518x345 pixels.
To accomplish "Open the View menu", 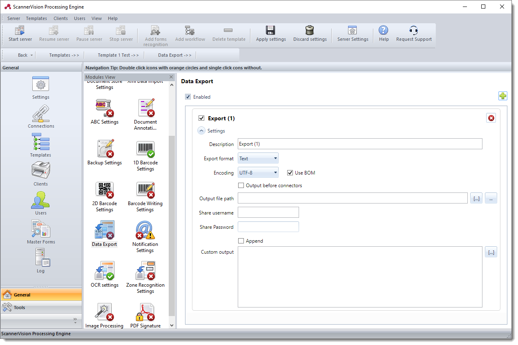I will (x=96, y=18).
